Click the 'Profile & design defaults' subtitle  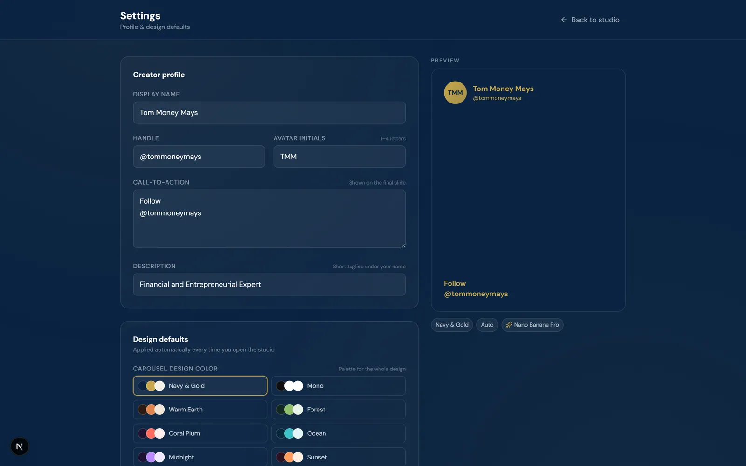[155, 27]
